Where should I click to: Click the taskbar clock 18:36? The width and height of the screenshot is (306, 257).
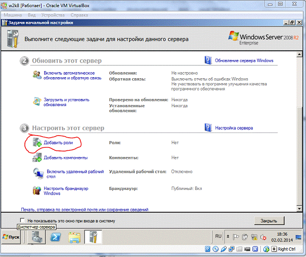[282, 234]
